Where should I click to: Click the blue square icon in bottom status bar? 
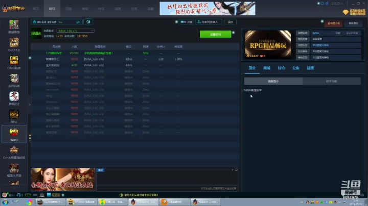pos(49,195)
